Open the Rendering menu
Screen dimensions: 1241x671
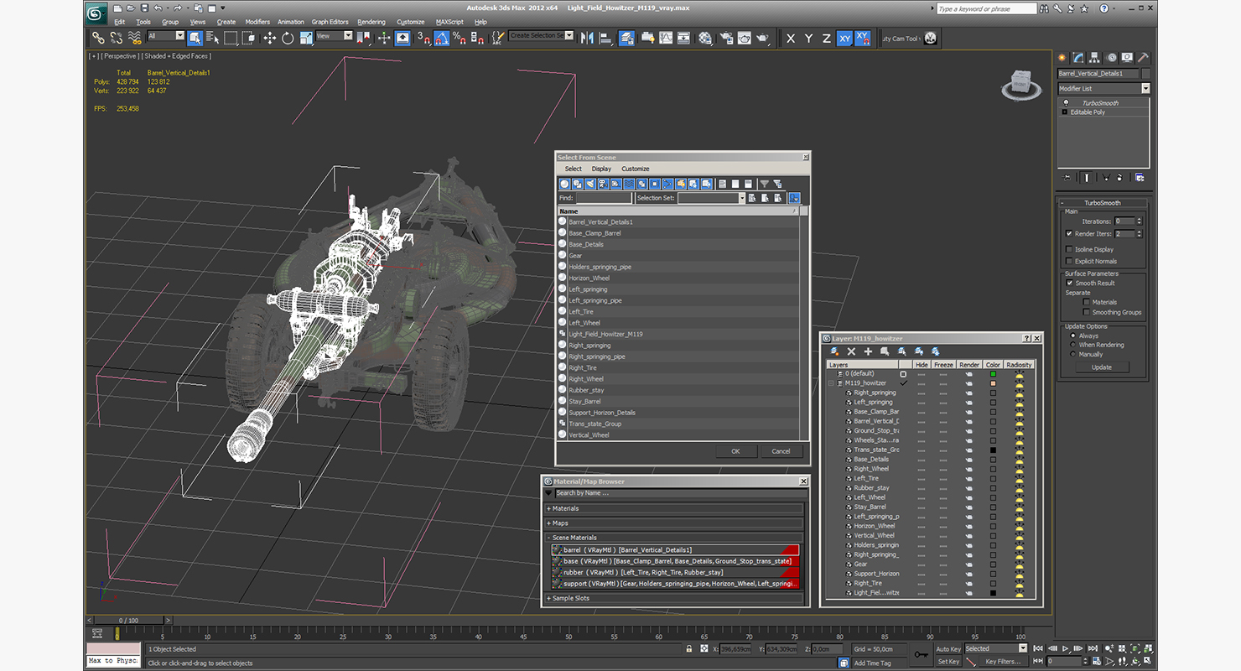pyautogui.click(x=371, y=22)
